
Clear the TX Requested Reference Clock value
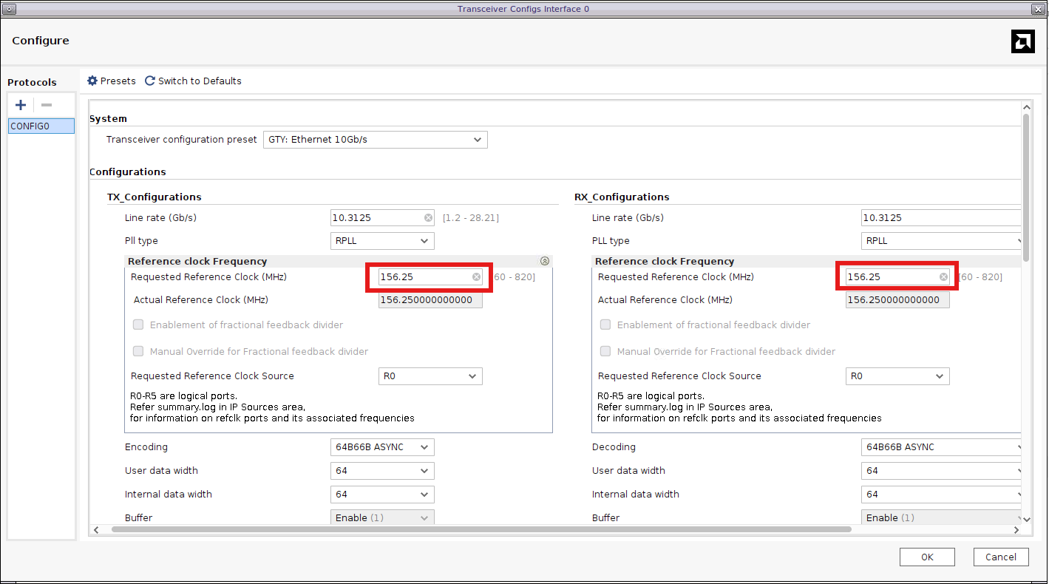click(x=476, y=277)
